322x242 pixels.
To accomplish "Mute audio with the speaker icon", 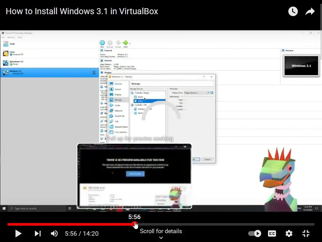I will [x=54, y=233].
